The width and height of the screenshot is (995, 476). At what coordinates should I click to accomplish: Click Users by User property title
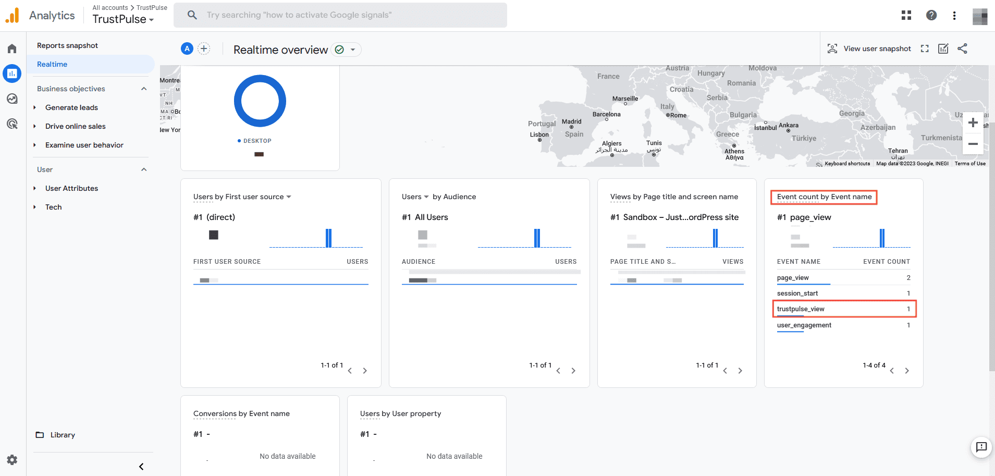pyautogui.click(x=400, y=413)
